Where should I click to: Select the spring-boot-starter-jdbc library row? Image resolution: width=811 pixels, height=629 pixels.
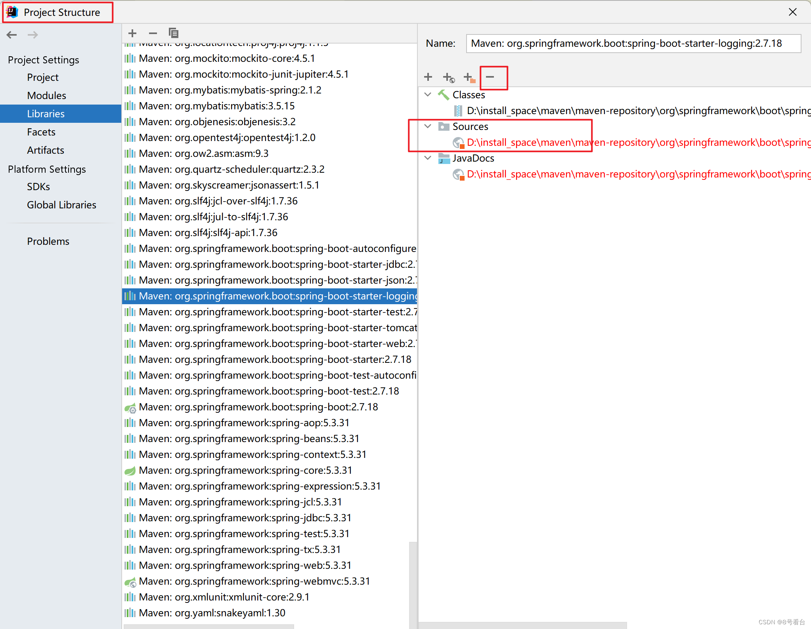tap(270, 265)
